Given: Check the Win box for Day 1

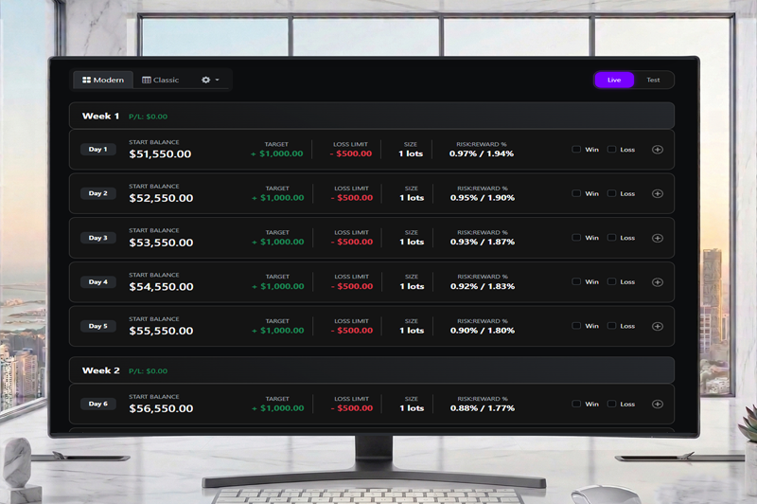Looking at the screenshot, I should pos(576,150).
